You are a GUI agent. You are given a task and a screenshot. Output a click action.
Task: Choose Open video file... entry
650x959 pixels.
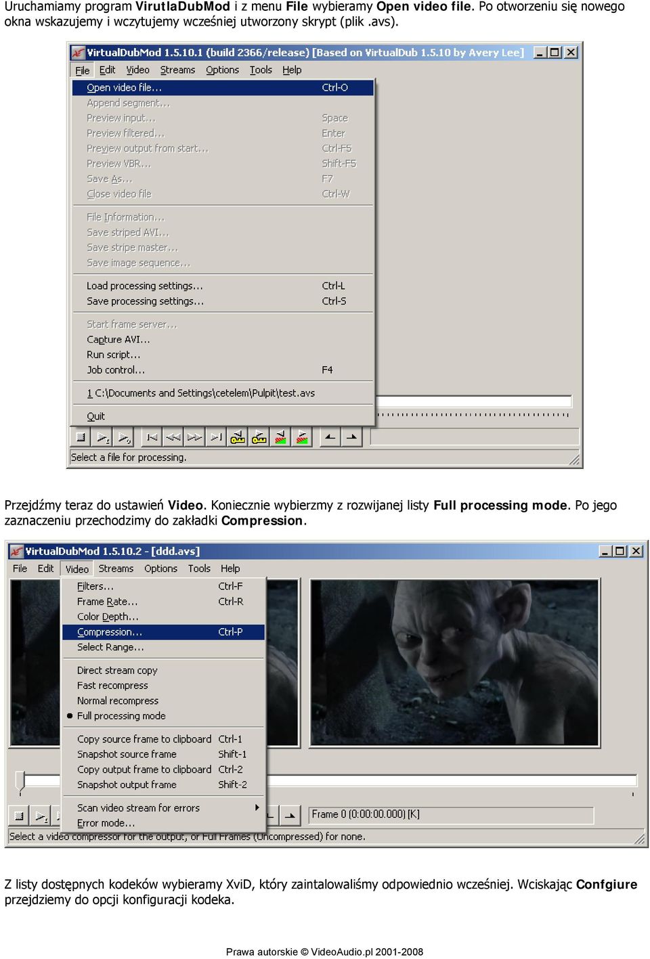coord(223,87)
